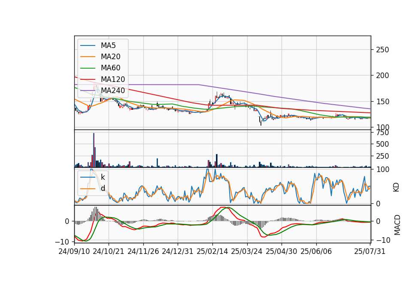The width and height of the screenshot is (412, 296).
Task: Click the 750 volume axis tick label
Action: 382,133
